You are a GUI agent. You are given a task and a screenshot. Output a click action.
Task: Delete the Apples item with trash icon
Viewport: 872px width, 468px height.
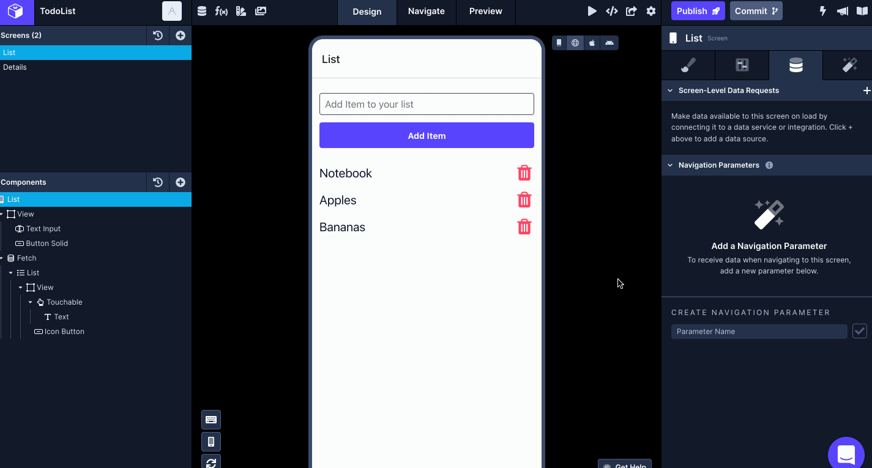[524, 200]
